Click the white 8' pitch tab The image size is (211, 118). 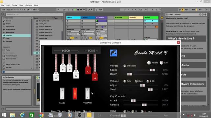(63, 68)
